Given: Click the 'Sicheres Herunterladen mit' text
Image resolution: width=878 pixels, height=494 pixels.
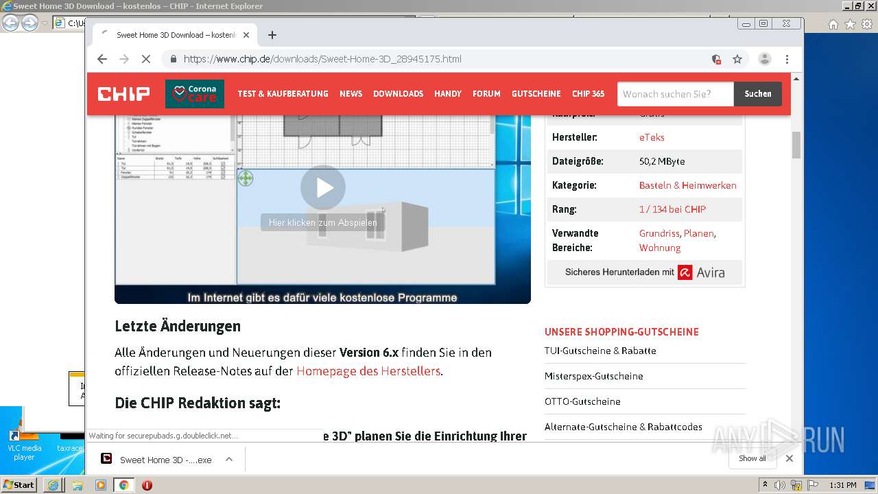Looking at the screenshot, I should [619, 272].
